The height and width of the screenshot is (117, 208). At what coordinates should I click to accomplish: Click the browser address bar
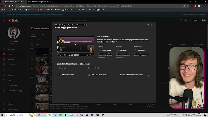[99, 6]
